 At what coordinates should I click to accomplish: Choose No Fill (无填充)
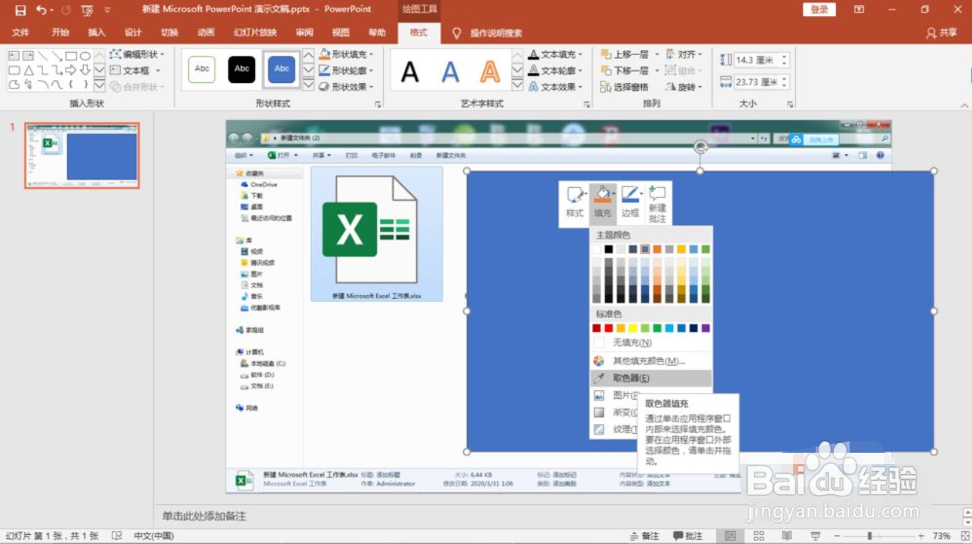pos(651,343)
